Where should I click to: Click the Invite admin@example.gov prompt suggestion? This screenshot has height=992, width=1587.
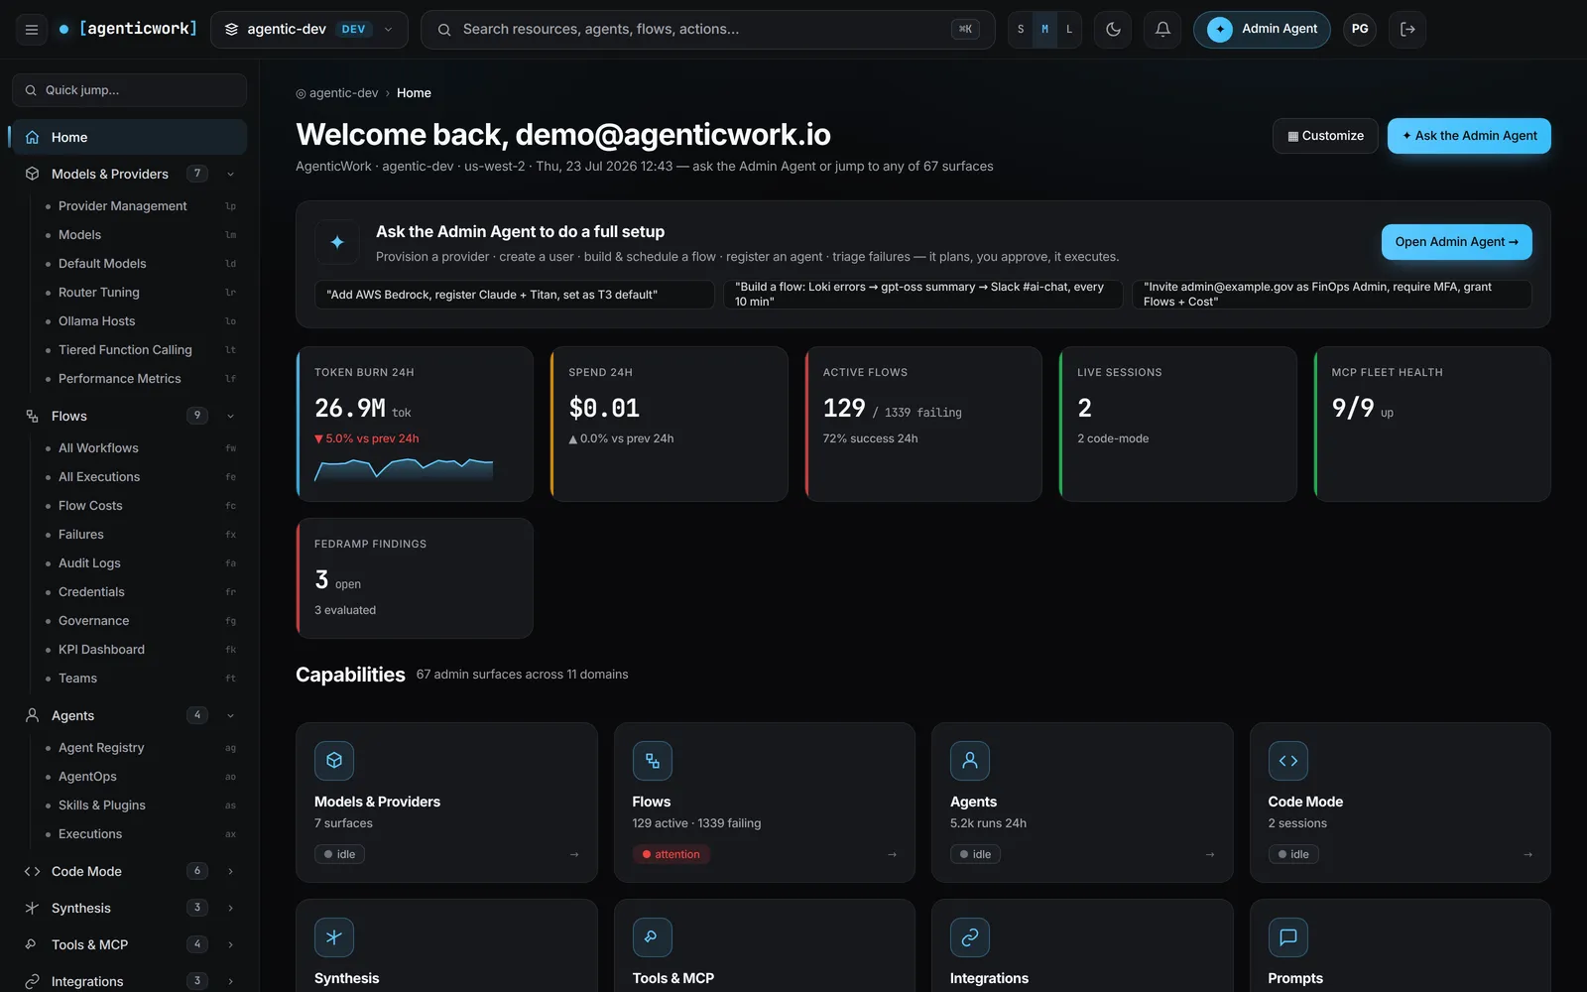click(1332, 295)
